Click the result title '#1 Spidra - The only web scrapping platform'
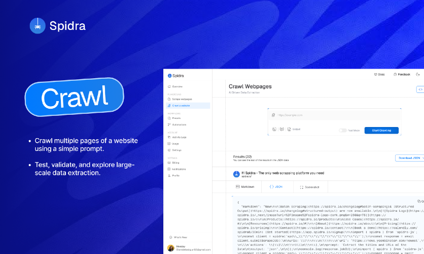424x254 pixels. coord(282,173)
